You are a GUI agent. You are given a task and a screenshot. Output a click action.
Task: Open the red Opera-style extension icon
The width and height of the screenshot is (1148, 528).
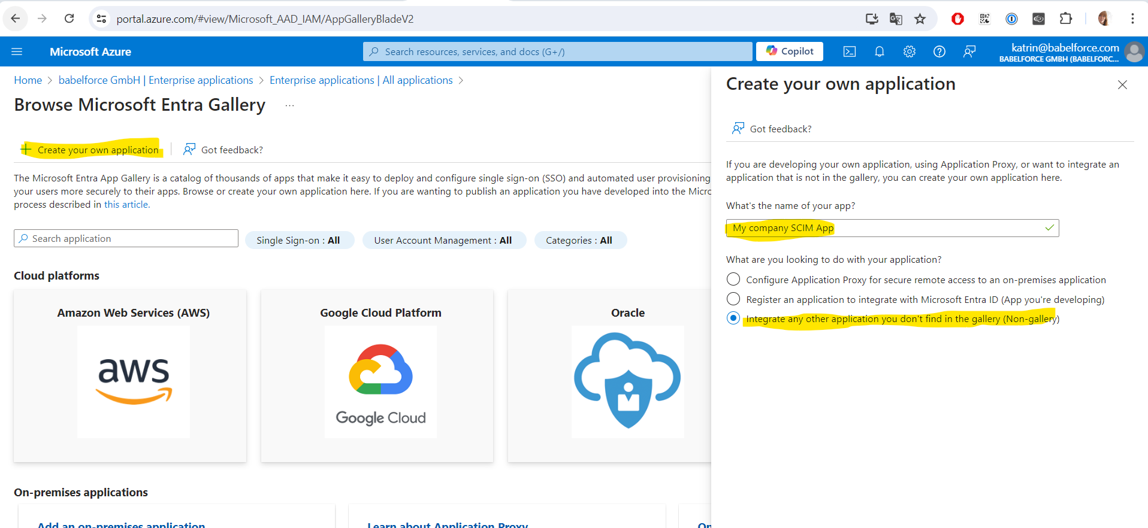click(957, 19)
